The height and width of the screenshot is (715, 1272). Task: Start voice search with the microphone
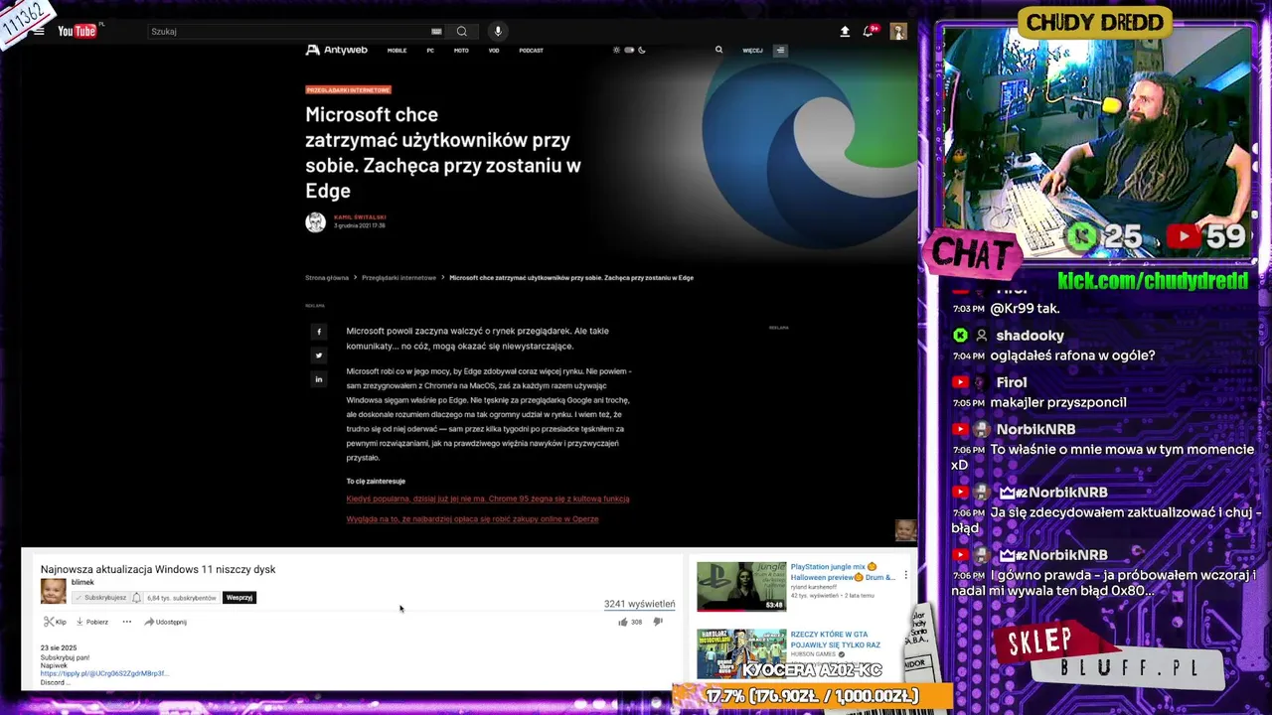[498, 31]
